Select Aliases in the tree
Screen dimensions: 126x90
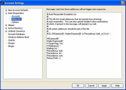coord(11,25)
